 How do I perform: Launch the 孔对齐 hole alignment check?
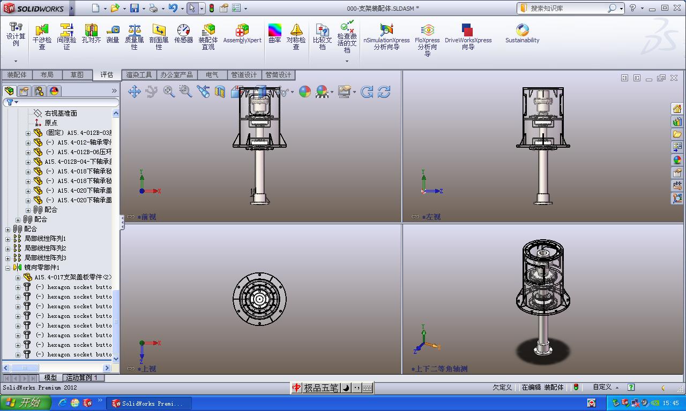click(x=91, y=33)
